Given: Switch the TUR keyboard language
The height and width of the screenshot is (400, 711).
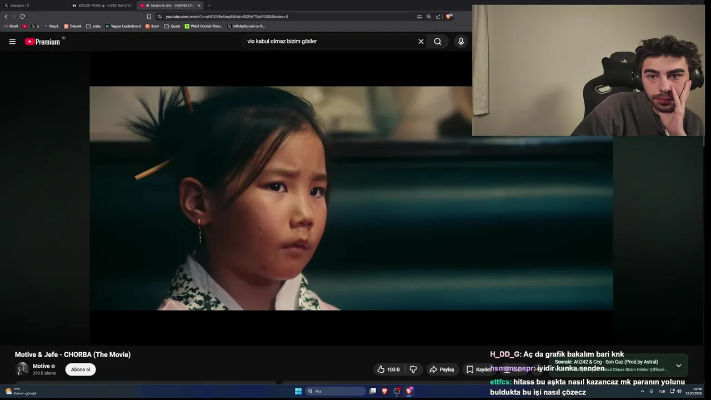Looking at the screenshot, I should point(662,391).
